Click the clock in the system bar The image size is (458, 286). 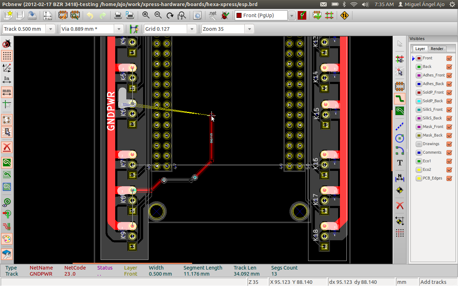[x=384, y=4]
